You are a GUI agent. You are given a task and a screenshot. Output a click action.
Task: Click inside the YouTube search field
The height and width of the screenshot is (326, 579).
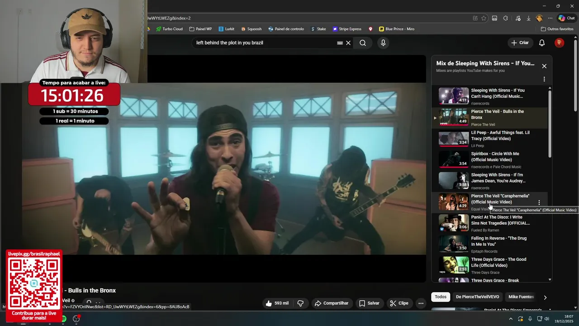[265, 43]
